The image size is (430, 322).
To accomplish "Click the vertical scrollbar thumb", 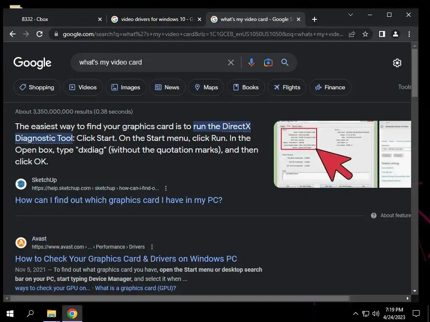I will [414, 73].
